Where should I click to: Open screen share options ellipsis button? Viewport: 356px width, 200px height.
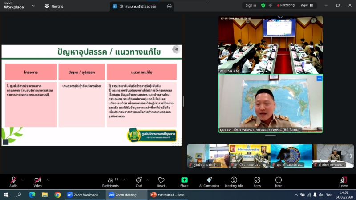pos(169,6)
